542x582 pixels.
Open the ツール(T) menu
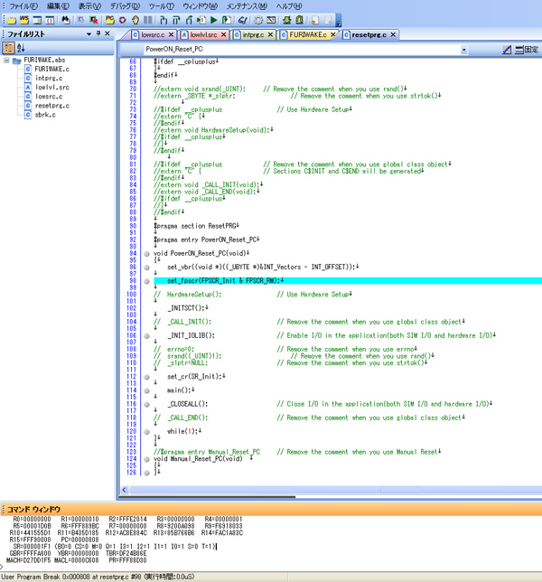162,6
